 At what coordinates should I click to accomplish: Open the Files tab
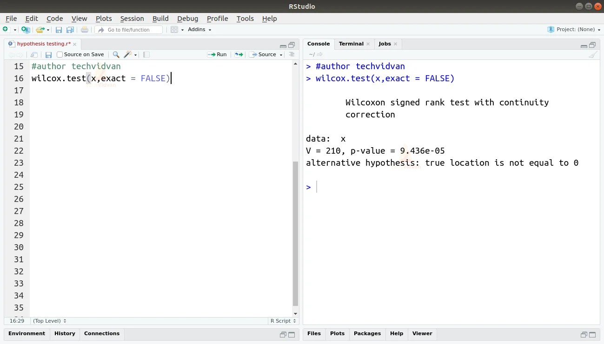(314, 333)
